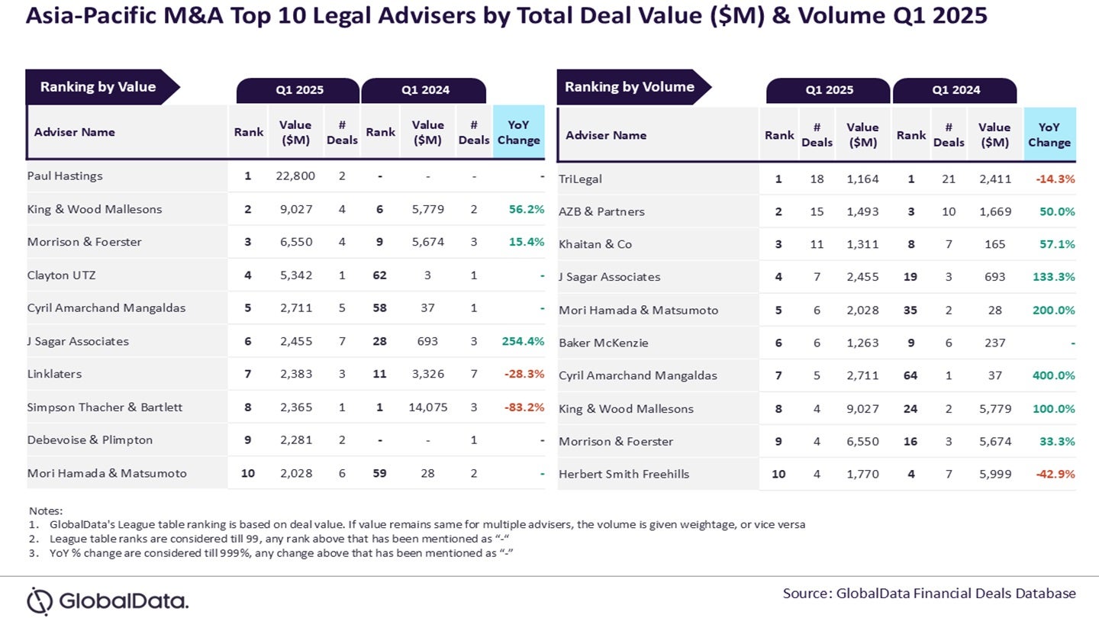This screenshot has height=618, width=1099.
Task: Select the TriLegal row name
Action: [580, 179]
